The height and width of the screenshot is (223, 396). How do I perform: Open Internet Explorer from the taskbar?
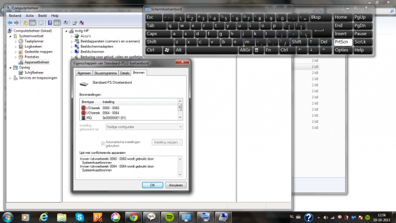[44, 217]
